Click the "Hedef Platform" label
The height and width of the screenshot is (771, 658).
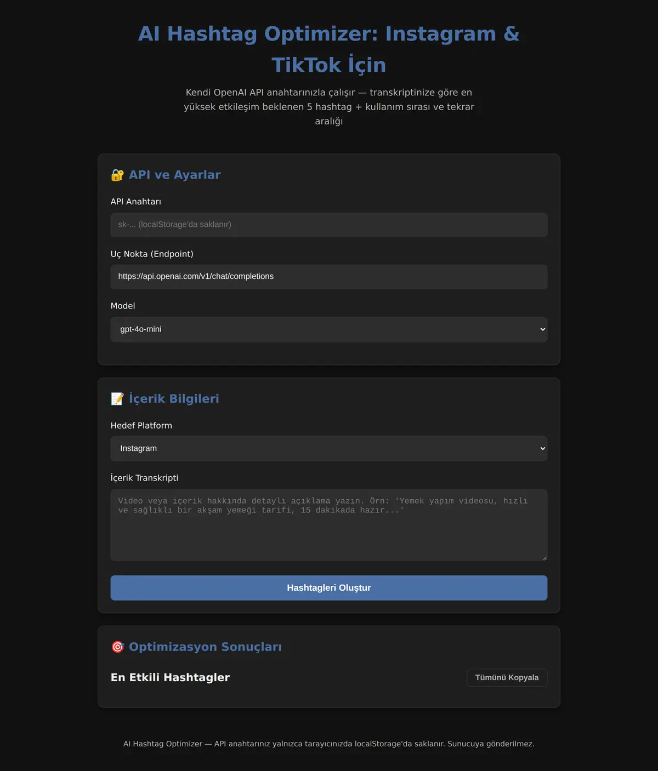(x=141, y=426)
